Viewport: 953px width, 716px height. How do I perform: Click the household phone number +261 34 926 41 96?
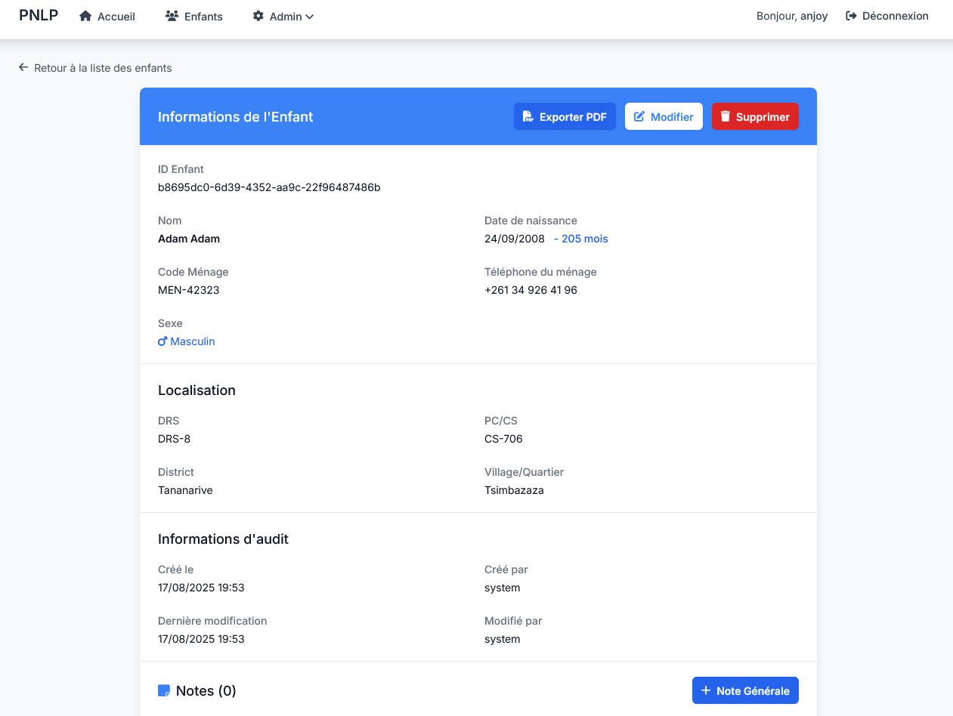tap(531, 290)
